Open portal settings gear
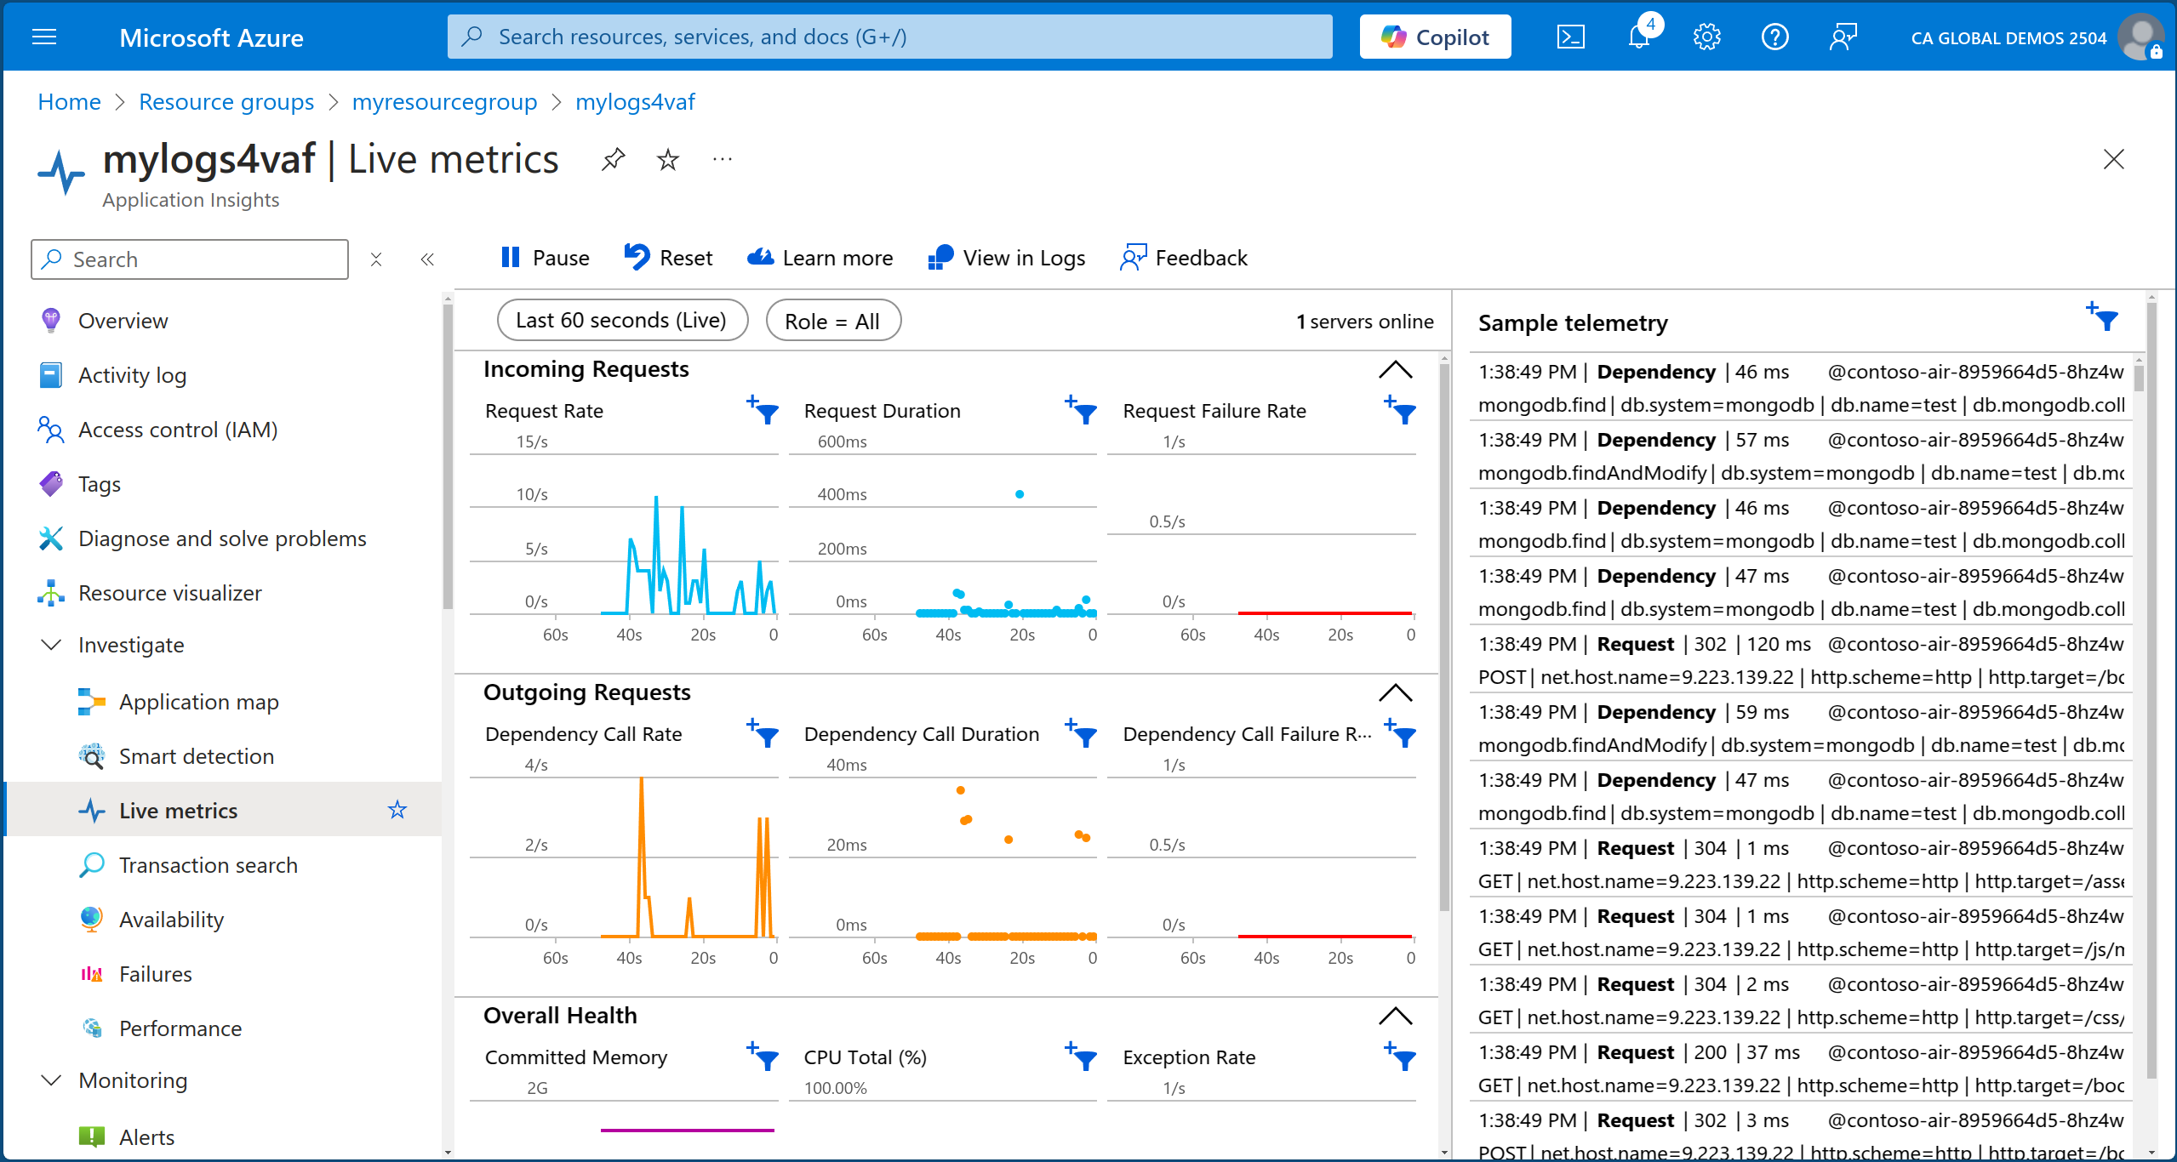2177x1162 pixels. coord(1706,37)
